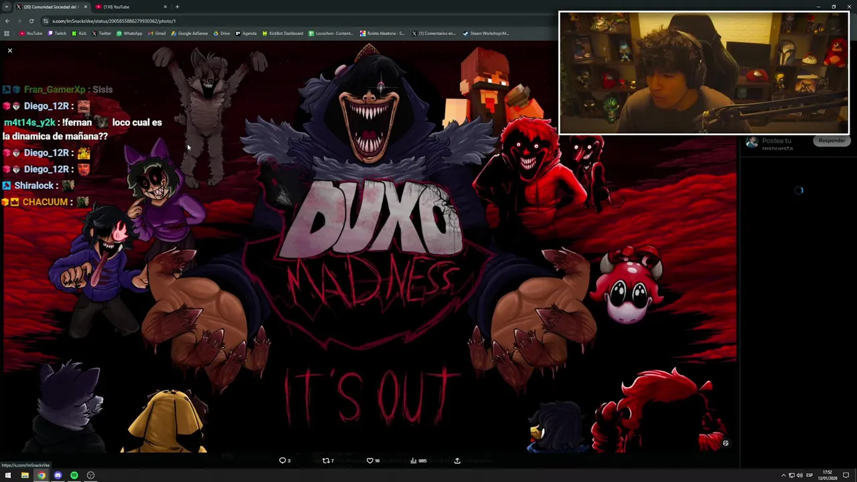
Task: Click the repost icon with 7 count
Action: coord(326,461)
